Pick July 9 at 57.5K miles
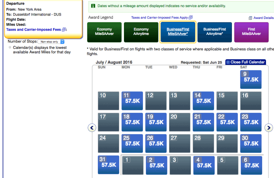Viewport: 274px width, 178px height. pos(251,80)
